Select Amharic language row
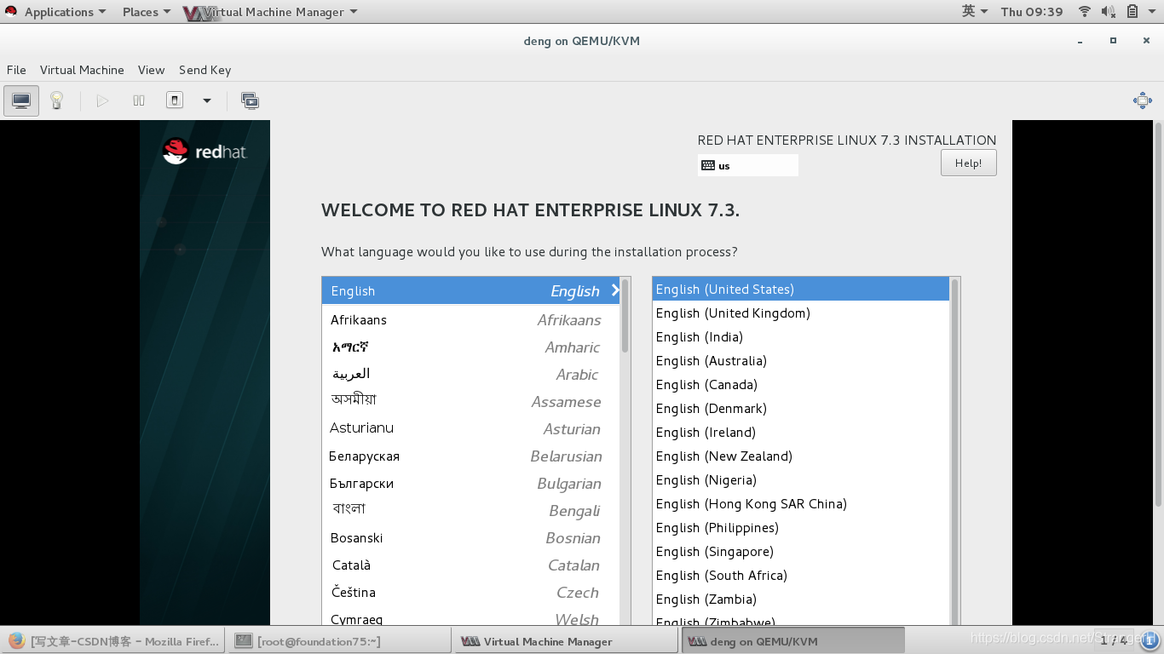1164x654 pixels. (x=470, y=347)
